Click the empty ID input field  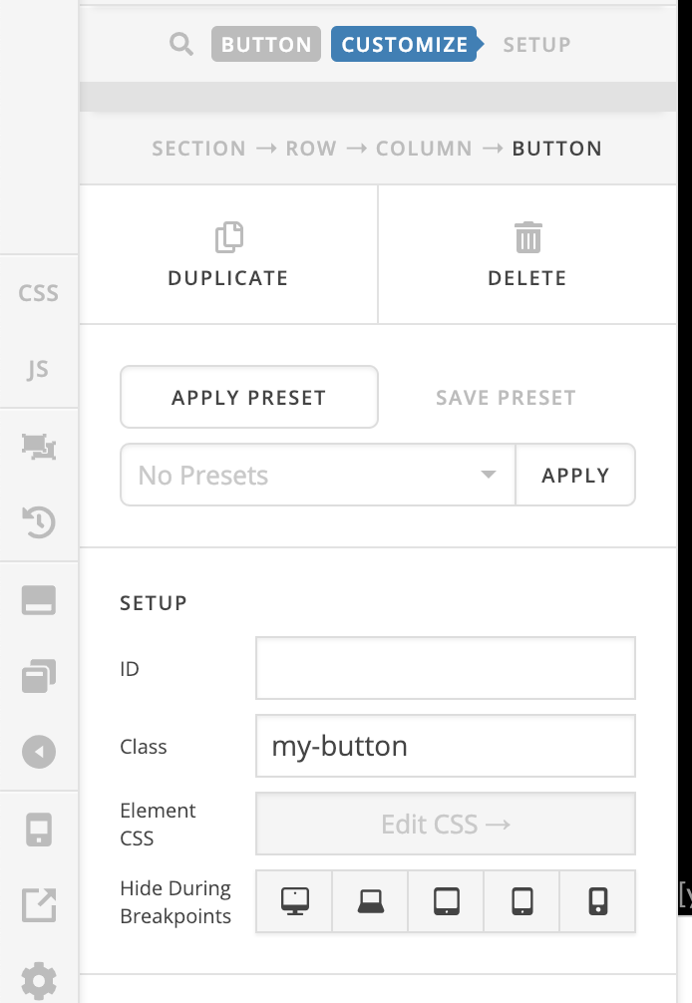445,668
